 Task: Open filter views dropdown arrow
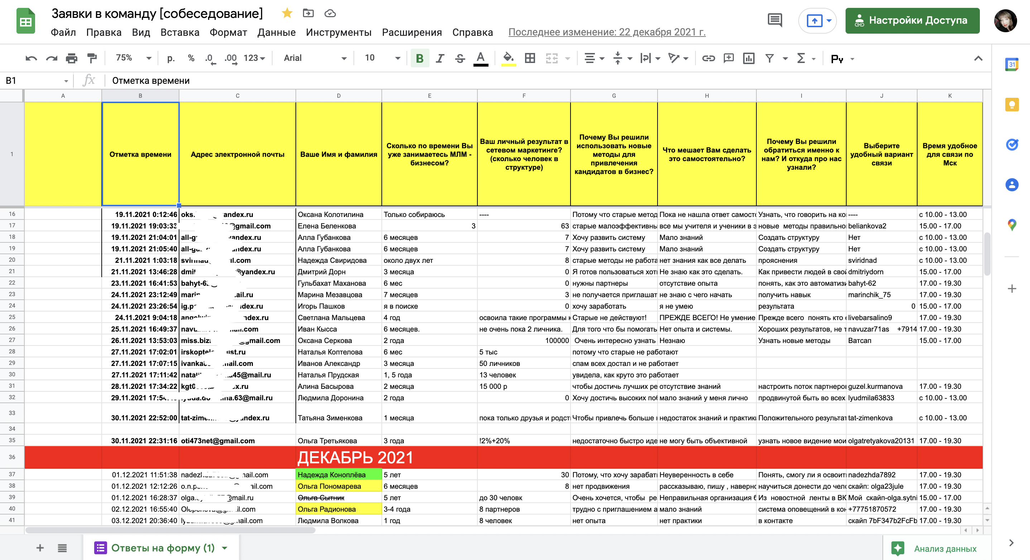[x=785, y=59]
